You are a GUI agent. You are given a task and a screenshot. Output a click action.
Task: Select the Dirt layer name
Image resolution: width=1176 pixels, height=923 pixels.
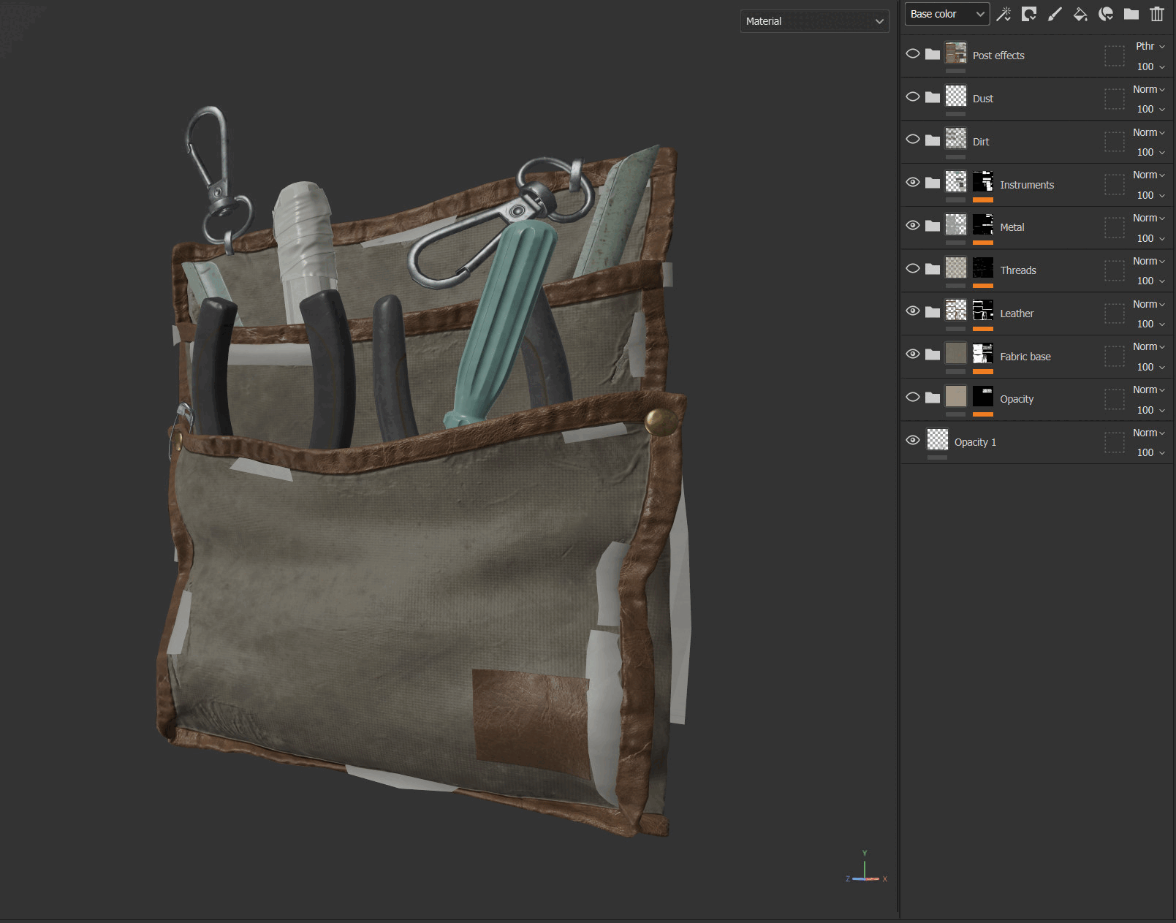[x=981, y=142]
